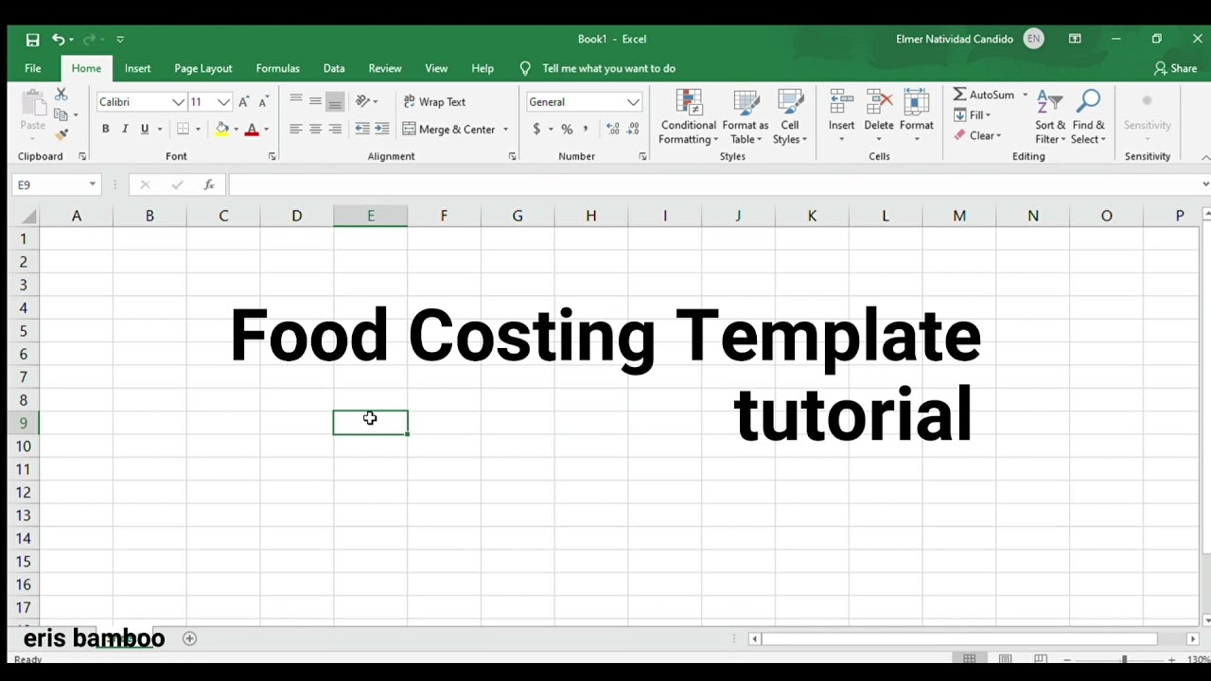Align text left
This screenshot has height=681, width=1211.
point(296,129)
